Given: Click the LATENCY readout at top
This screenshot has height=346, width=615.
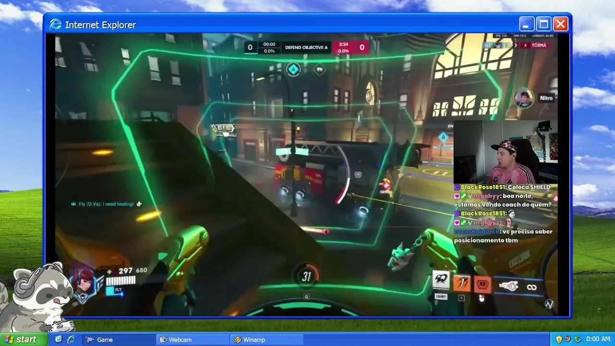Looking at the screenshot, I should tap(543, 36).
